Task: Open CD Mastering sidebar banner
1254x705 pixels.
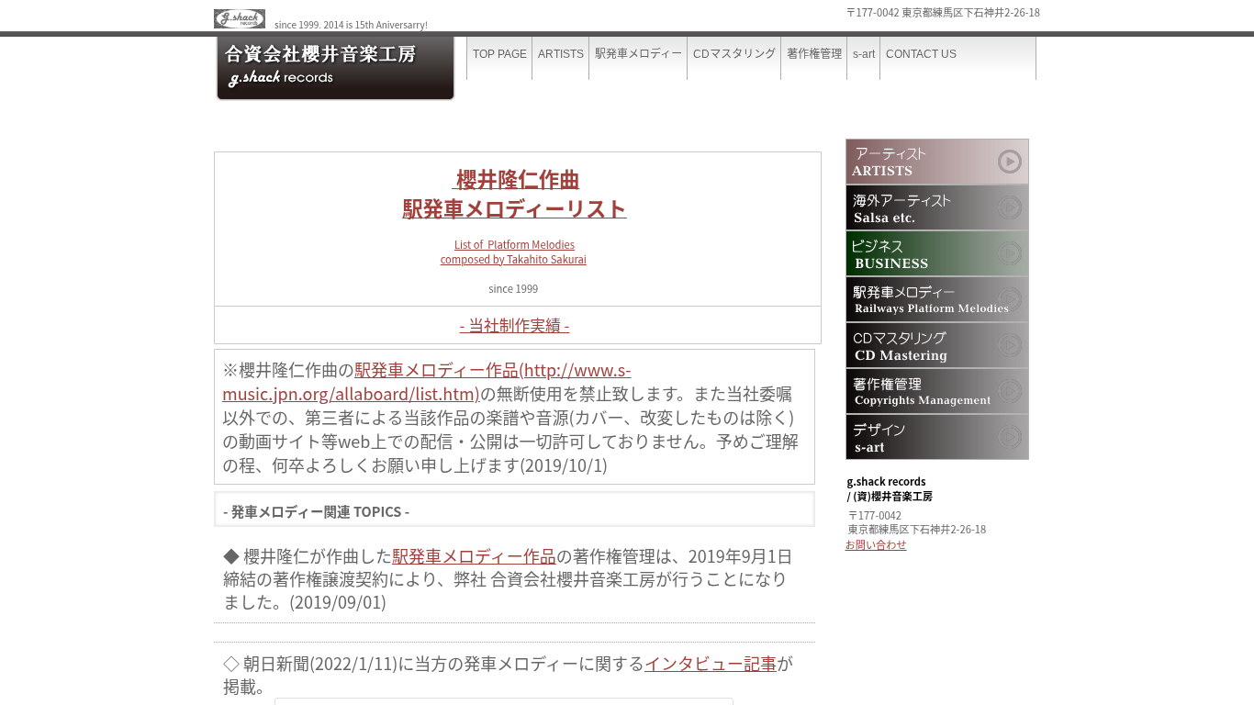Action: click(937, 345)
